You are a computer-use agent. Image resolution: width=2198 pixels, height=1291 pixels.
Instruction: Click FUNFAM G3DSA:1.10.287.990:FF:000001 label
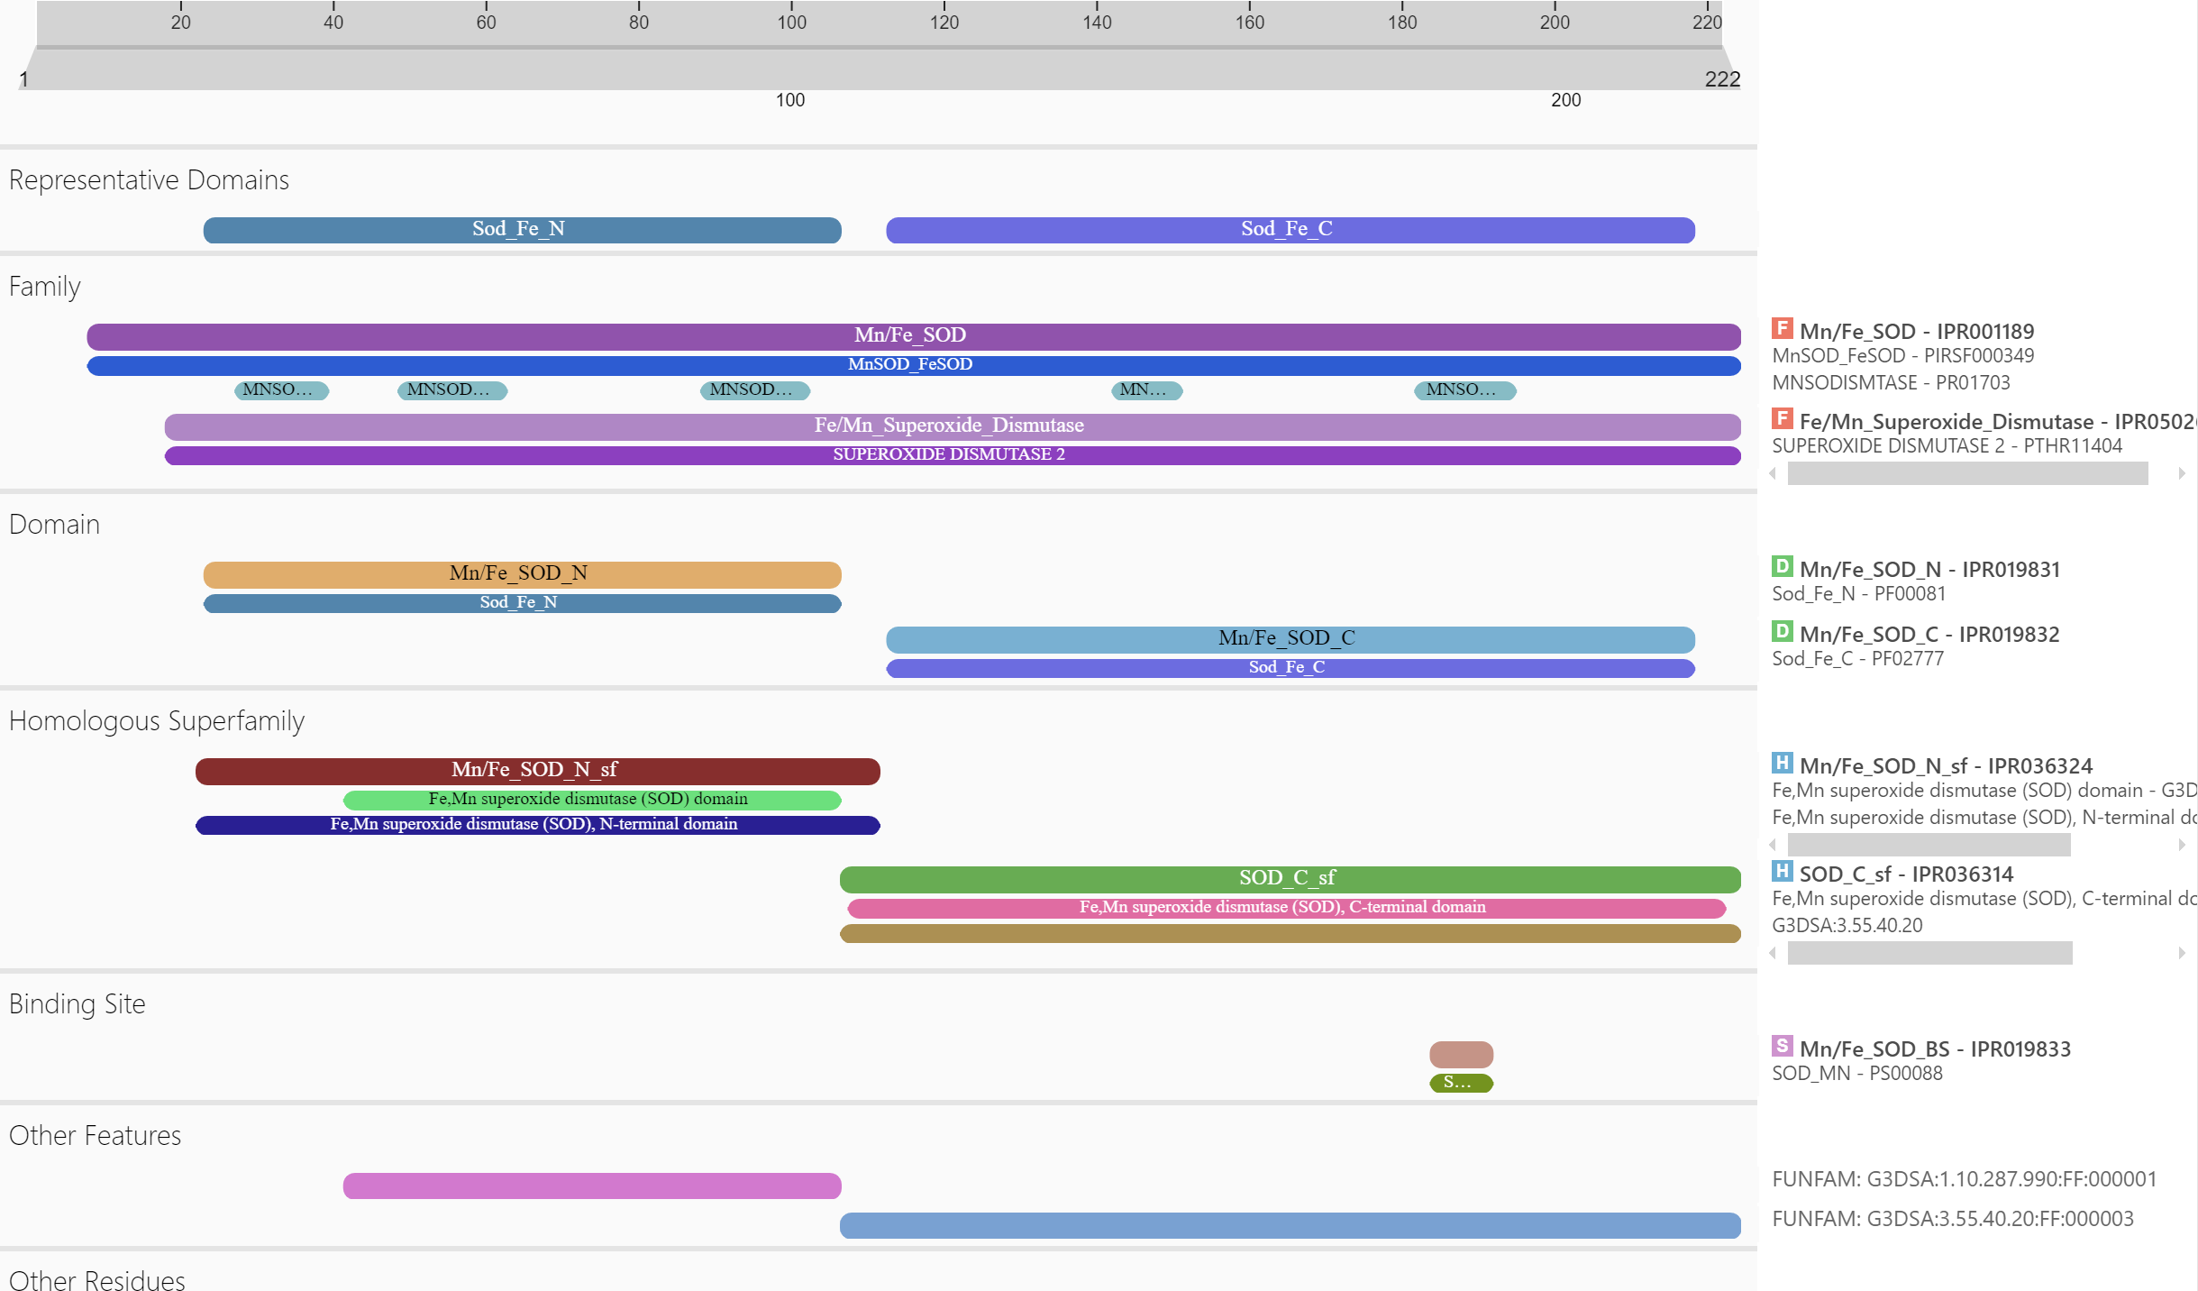1964,1180
